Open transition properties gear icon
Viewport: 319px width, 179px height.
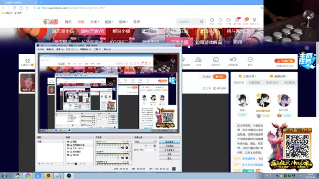click(155, 146)
